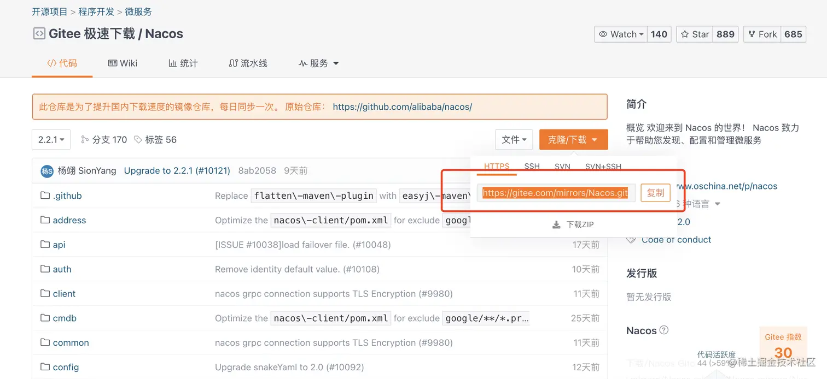Click 下载ZIP download link

pyautogui.click(x=573, y=224)
